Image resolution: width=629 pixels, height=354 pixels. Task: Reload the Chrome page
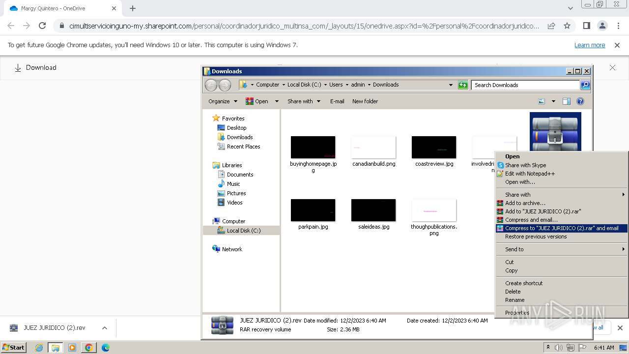42,26
